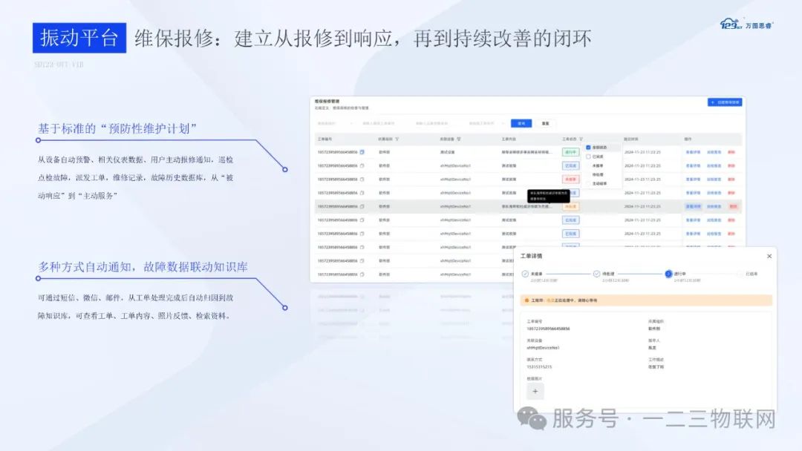Open filter icon beside 关联设备 column header
The image size is (802, 451).
(x=458, y=139)
